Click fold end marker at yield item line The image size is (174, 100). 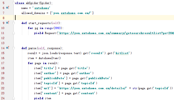[13, 98]
